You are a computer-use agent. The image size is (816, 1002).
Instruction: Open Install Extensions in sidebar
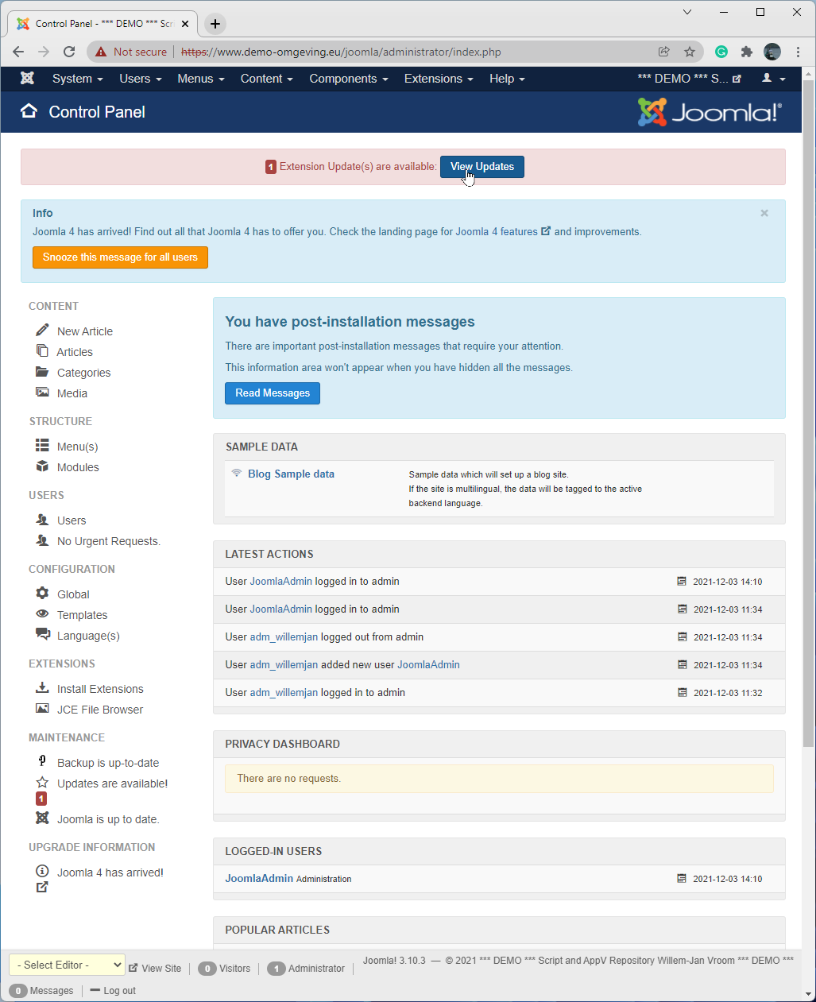pos(100,689)
